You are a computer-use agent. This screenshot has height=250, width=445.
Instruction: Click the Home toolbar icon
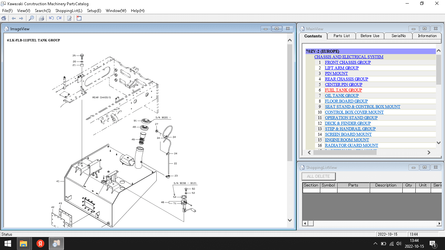point(4,18)
